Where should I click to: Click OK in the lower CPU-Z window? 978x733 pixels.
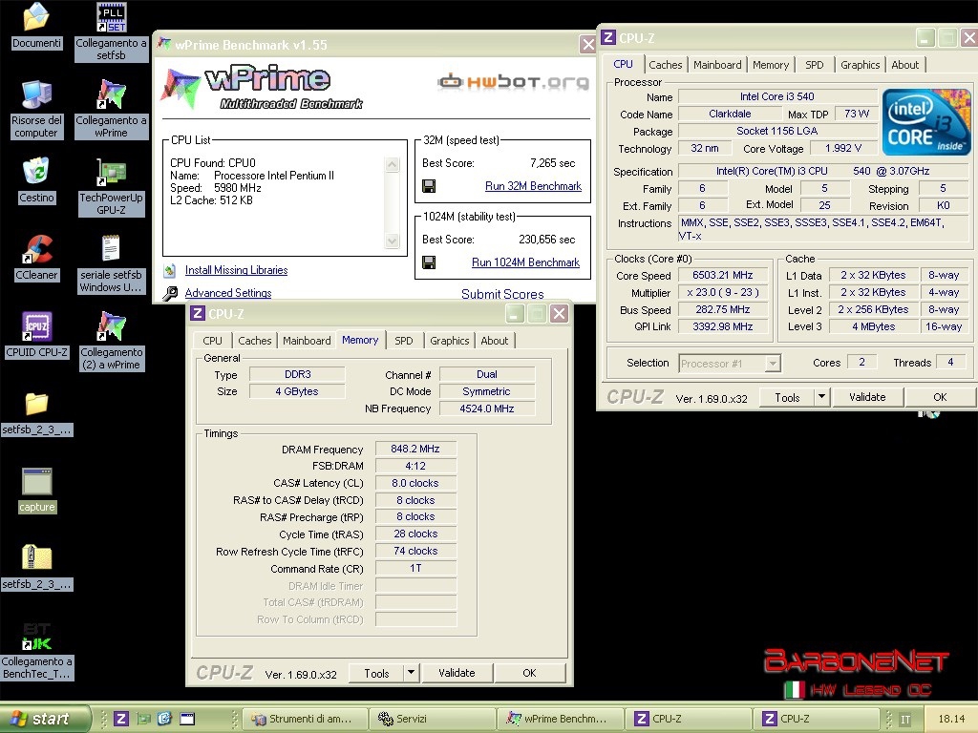click(529, 673)
